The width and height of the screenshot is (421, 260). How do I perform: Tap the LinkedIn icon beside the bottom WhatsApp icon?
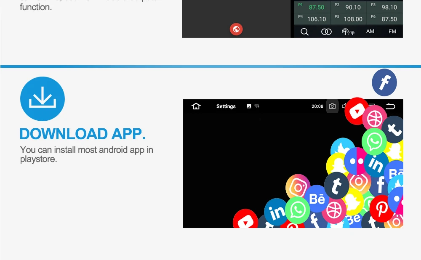[276, 212]
